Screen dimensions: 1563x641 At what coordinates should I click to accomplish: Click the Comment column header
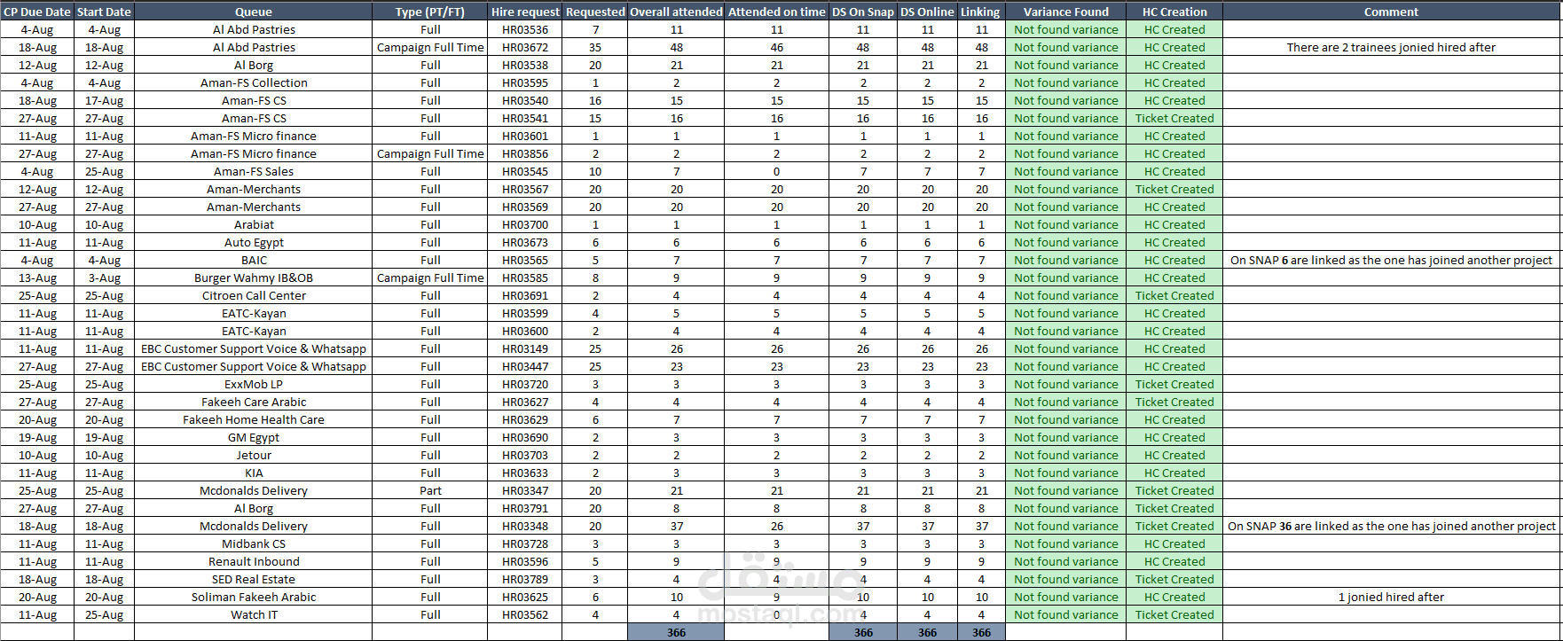1391,12
